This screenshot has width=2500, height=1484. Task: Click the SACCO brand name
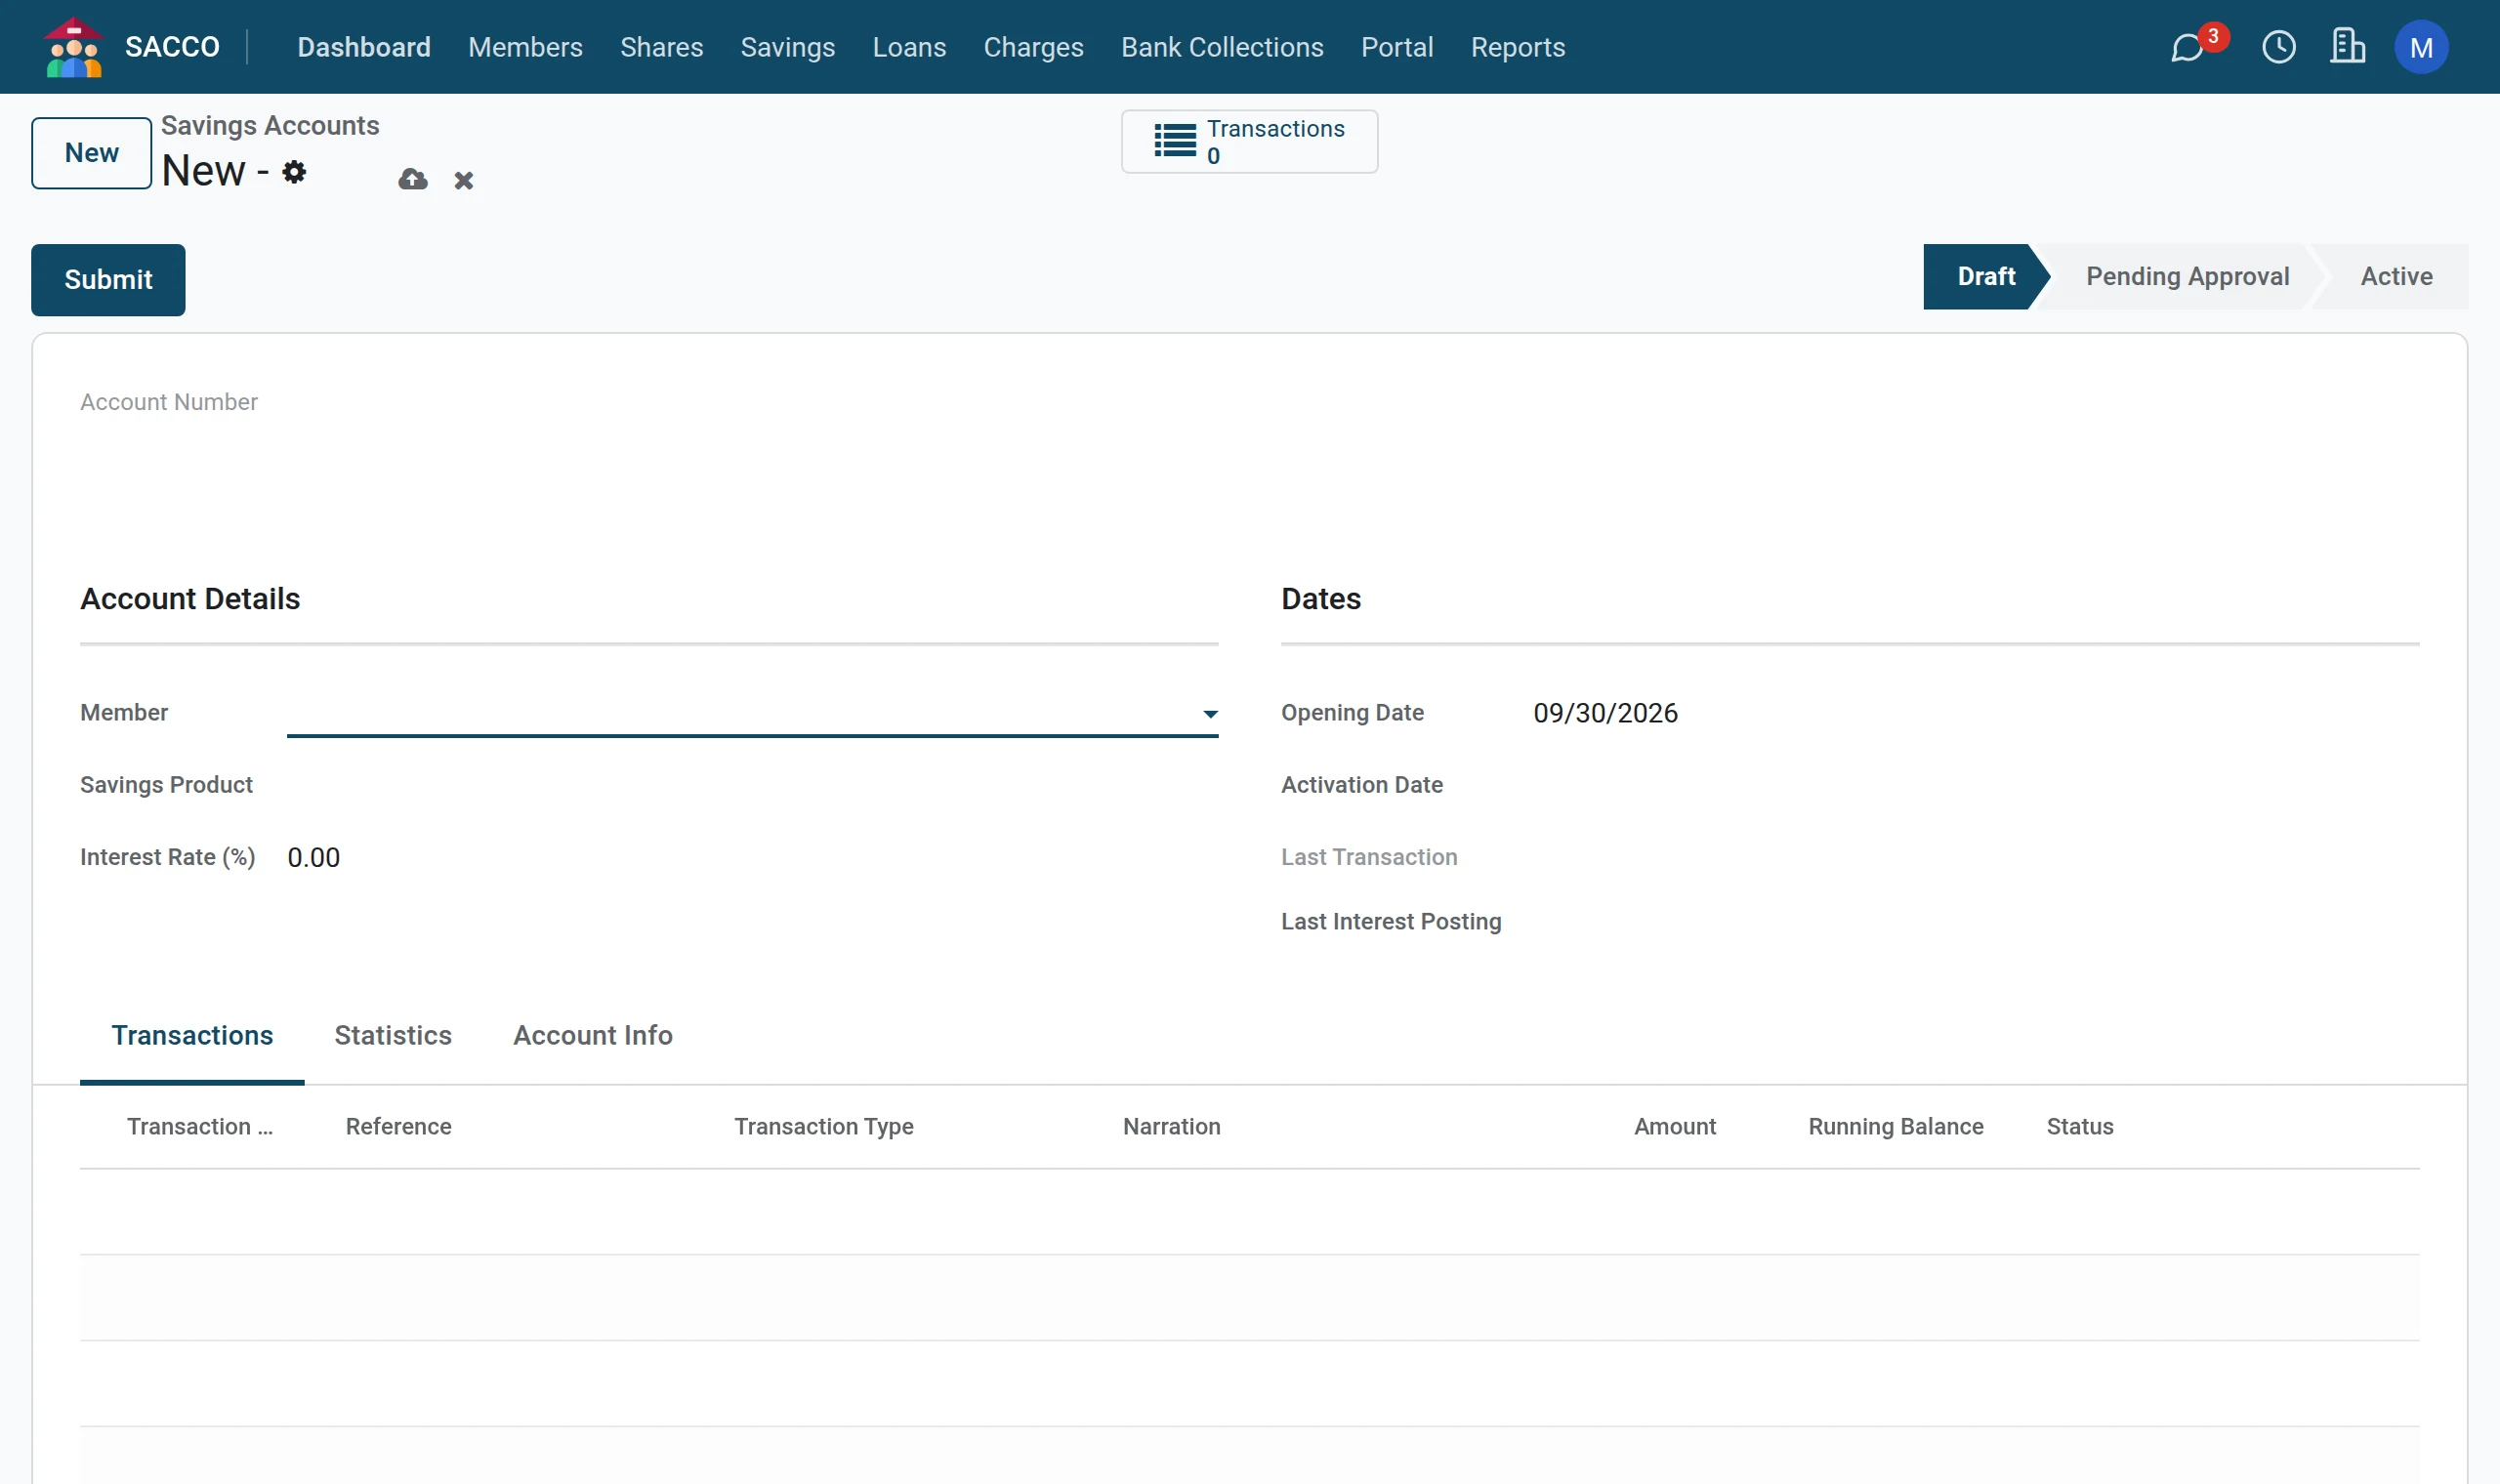click(172, 47)
